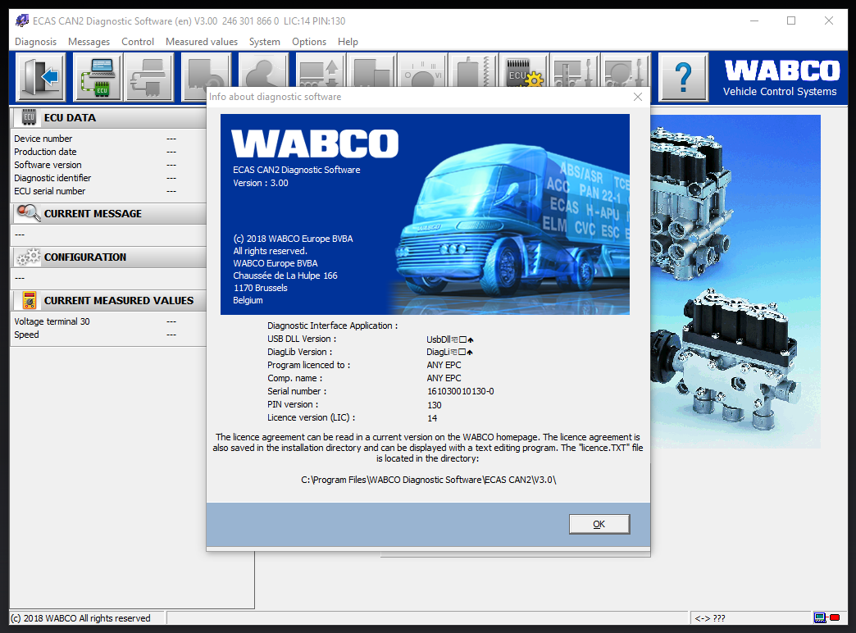
Task: Click the Licence version value 14
Action: click(x=432, y=418)
